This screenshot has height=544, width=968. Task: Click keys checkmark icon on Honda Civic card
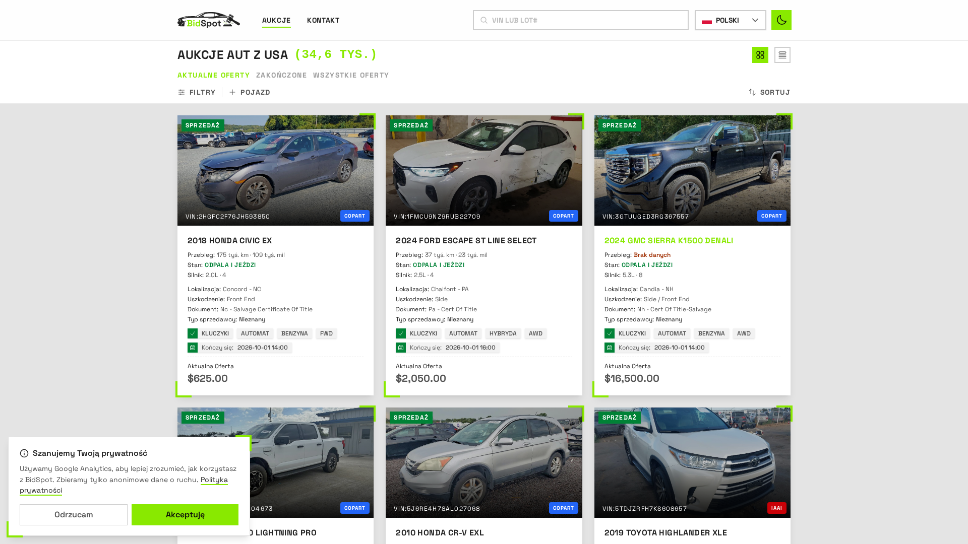point(193,333)
